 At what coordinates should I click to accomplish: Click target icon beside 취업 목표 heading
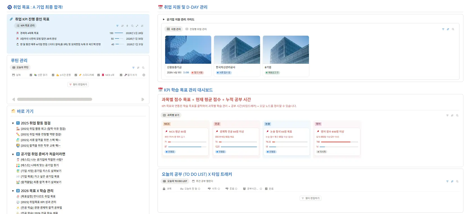point(10,7)
